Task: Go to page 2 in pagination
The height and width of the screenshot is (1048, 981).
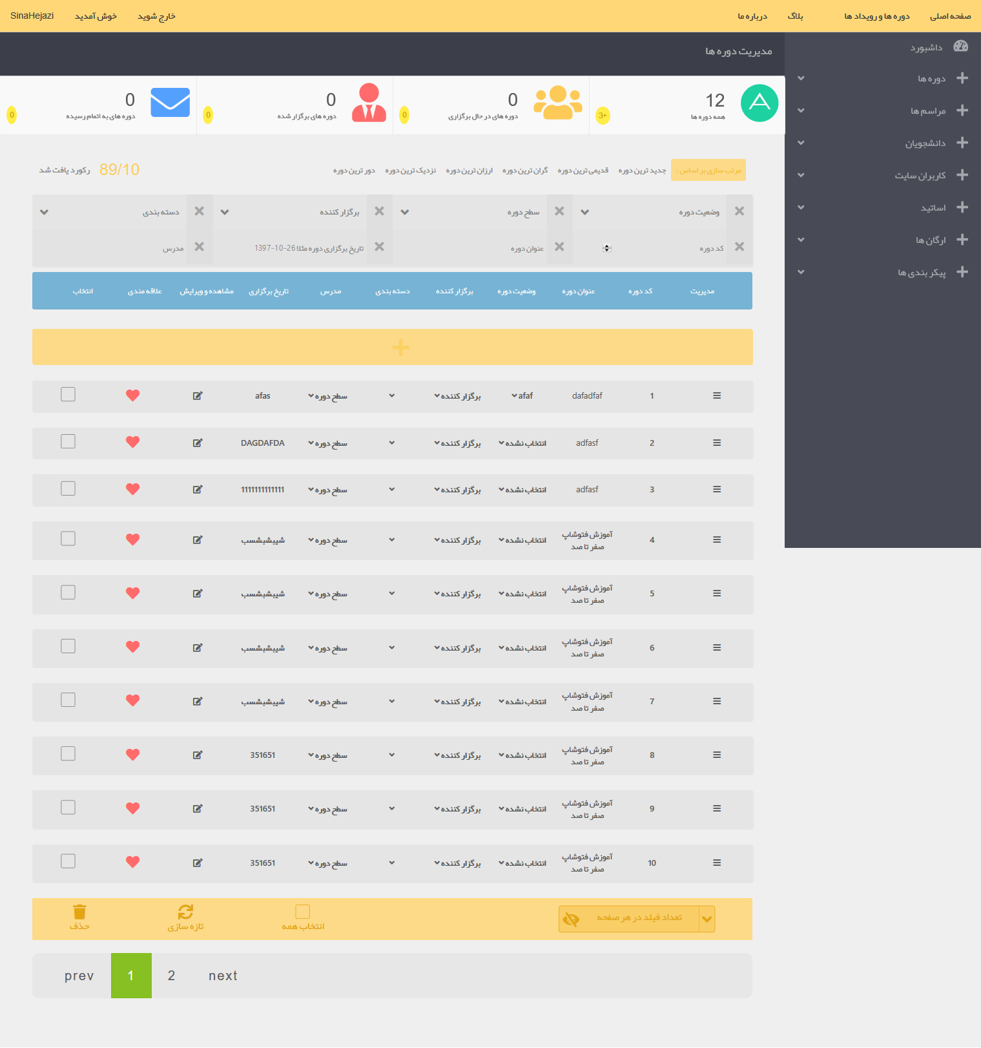Action: tap(171, 976)
